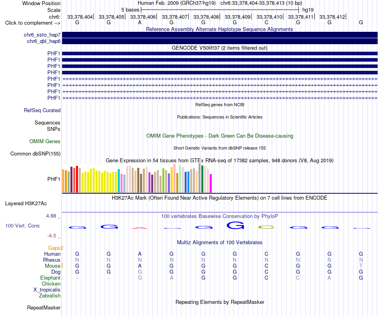Click base A in the complement row
The height and width of the screenshot is (317, 378).
coord(140,23)
